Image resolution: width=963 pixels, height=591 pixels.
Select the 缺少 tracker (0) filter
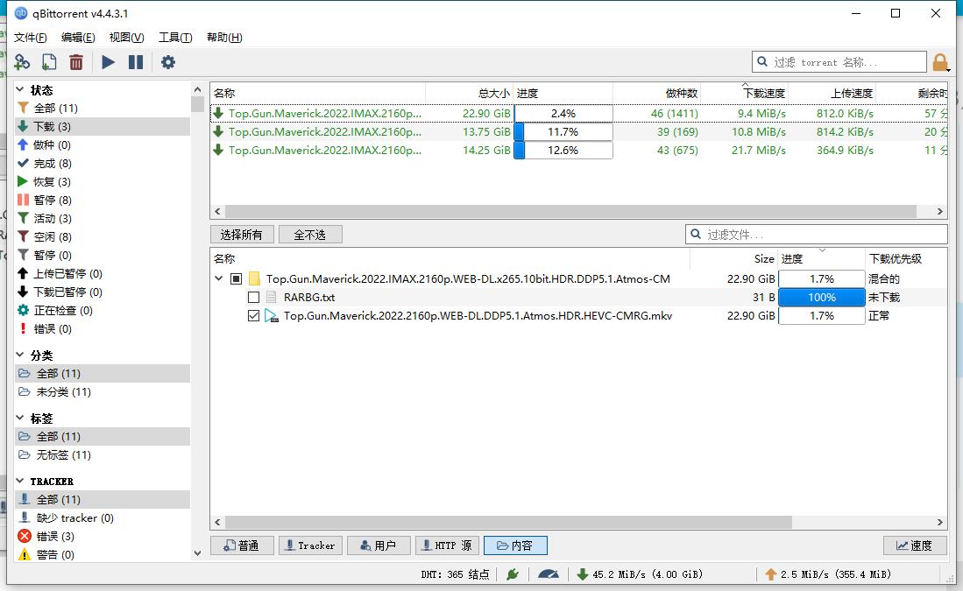click(102, 518)
